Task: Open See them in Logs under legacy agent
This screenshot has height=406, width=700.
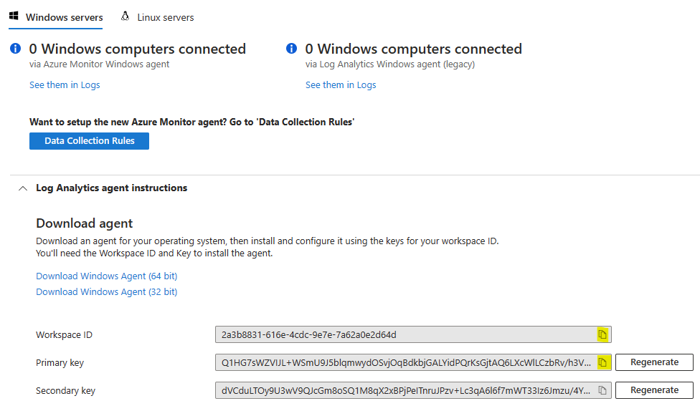Action: (x=341, y=84)
